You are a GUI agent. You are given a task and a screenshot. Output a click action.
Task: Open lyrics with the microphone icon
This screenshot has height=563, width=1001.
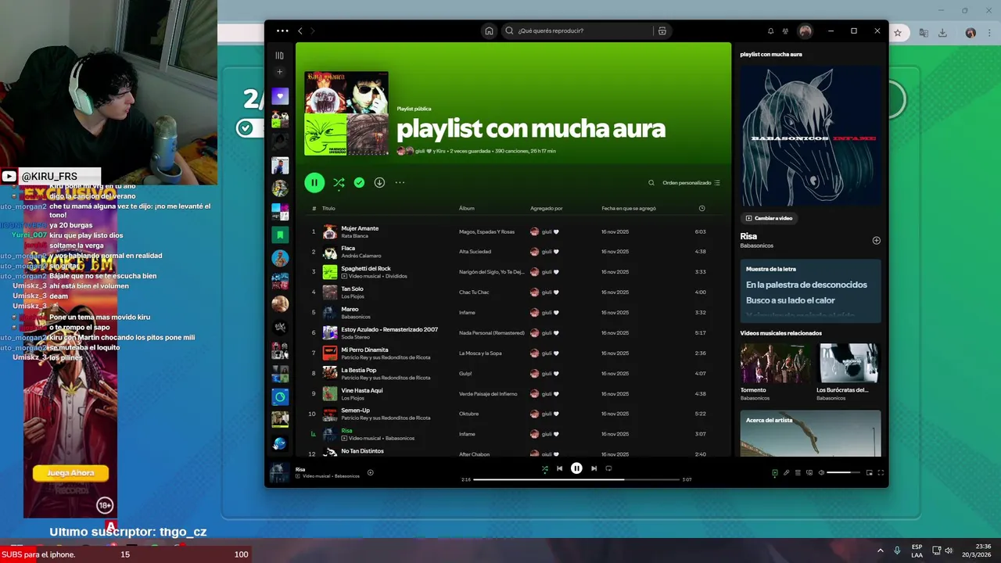[x=787, y=472]
